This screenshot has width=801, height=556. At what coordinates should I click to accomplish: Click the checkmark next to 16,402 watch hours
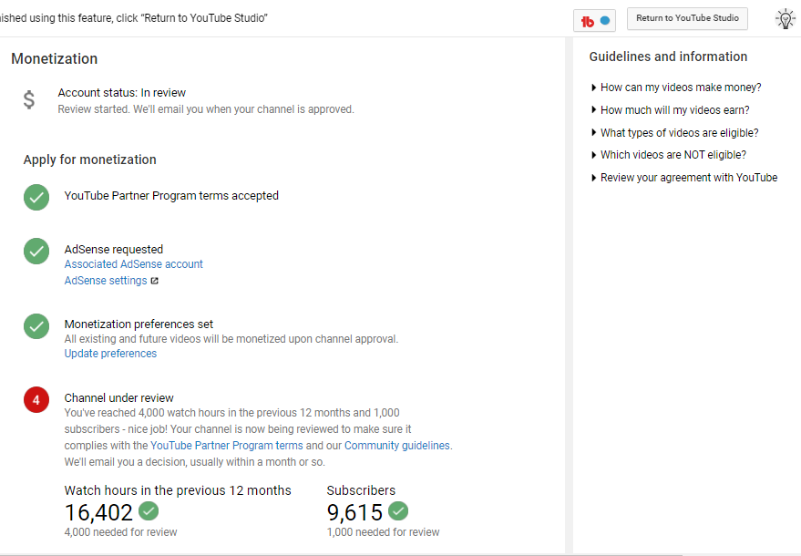(x=149, y=510)
